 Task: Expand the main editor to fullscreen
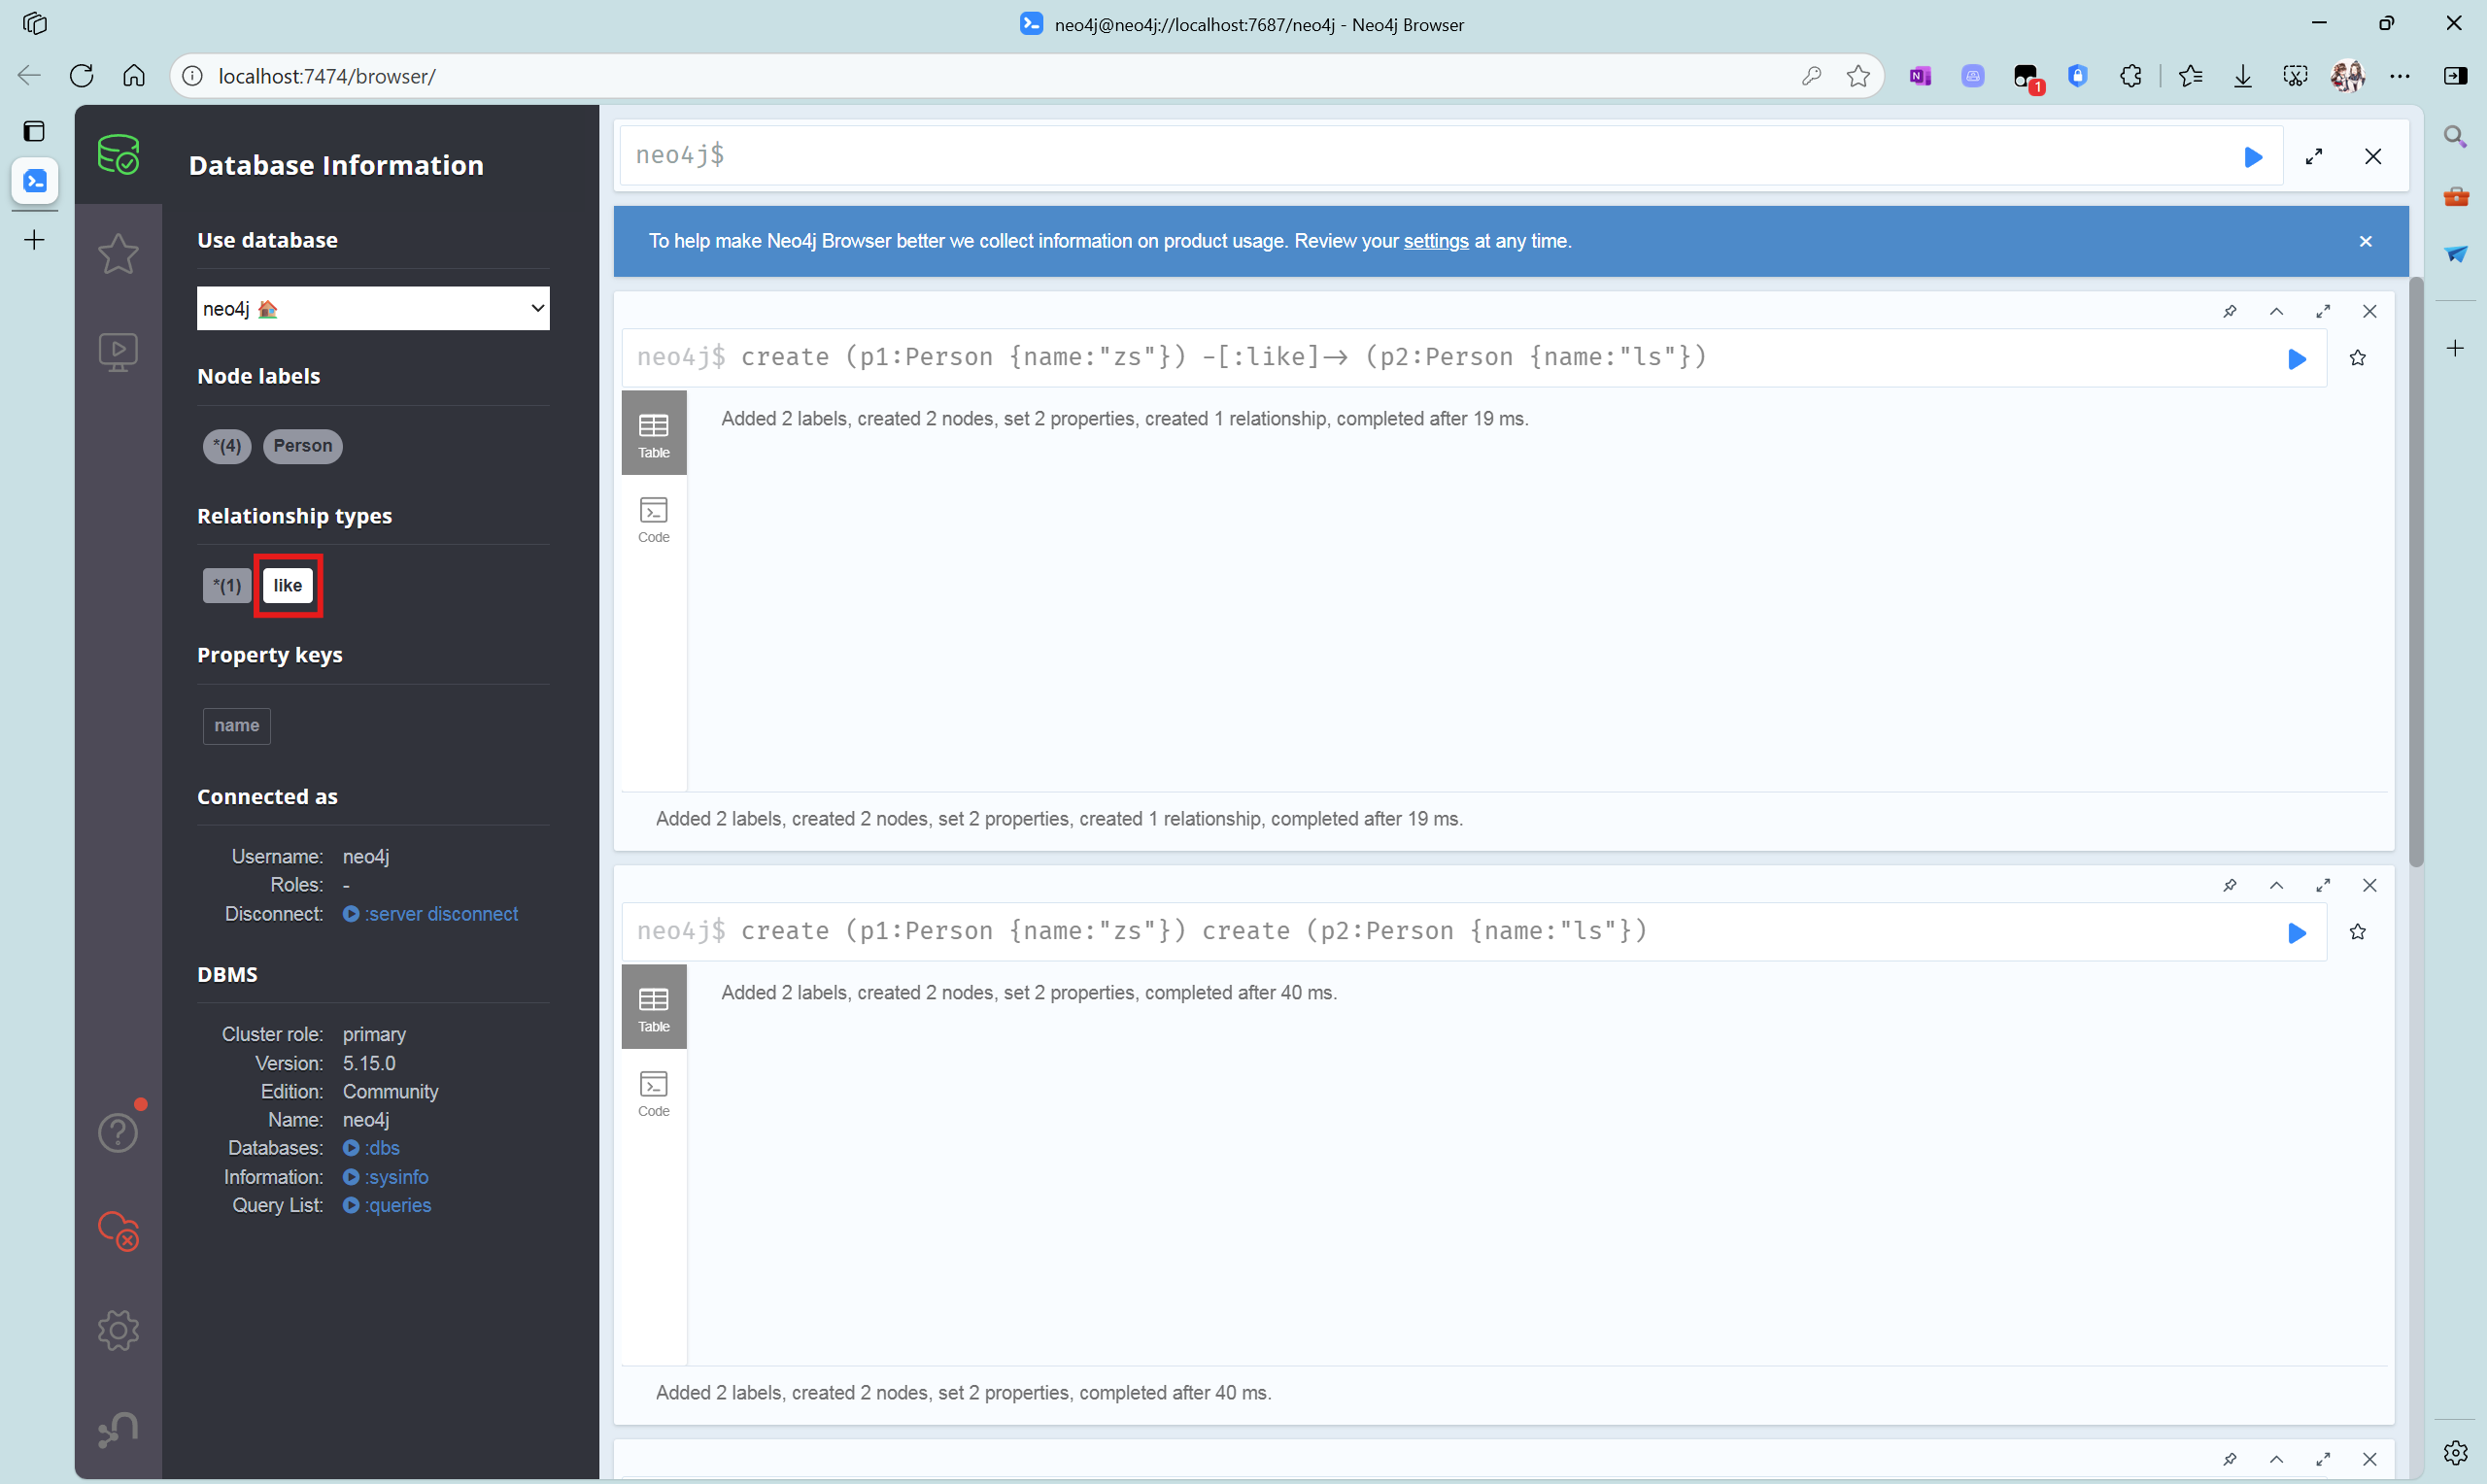(x=2314, y=157)
